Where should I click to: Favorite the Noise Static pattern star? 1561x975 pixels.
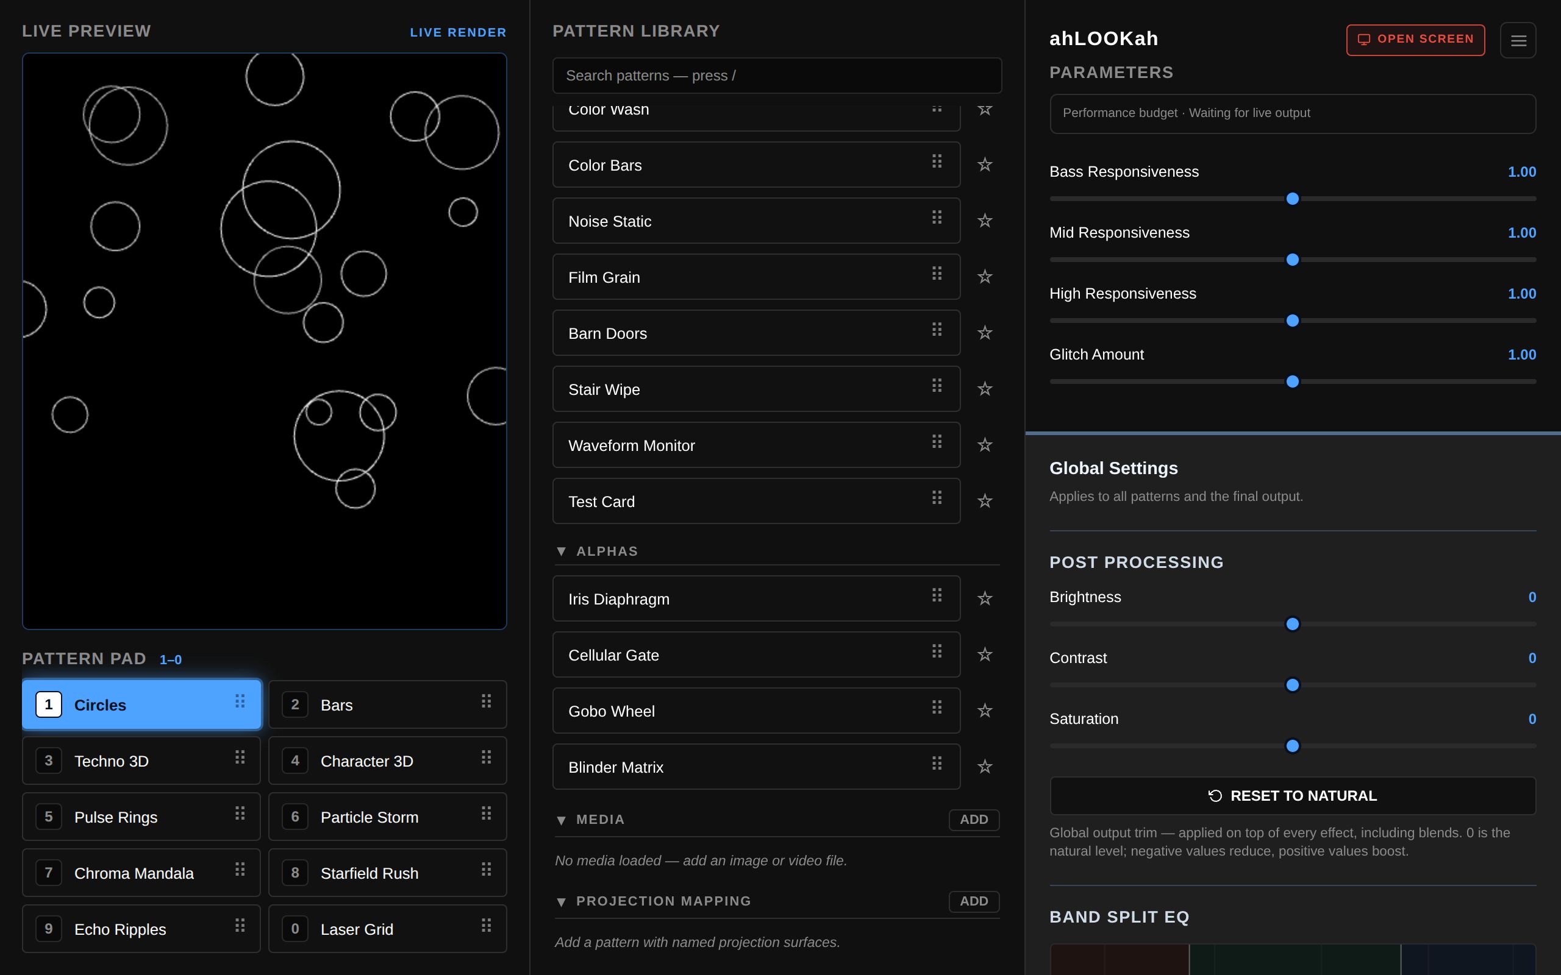tap(984, 221)
